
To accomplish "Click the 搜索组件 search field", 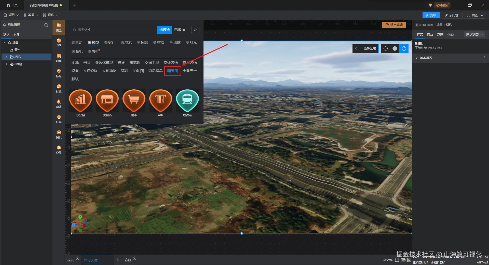I will (111, 30).
